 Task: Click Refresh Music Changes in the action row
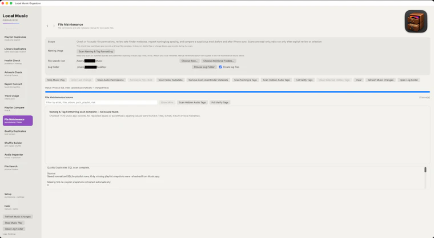pyautogui.click(x=380, y=80)
